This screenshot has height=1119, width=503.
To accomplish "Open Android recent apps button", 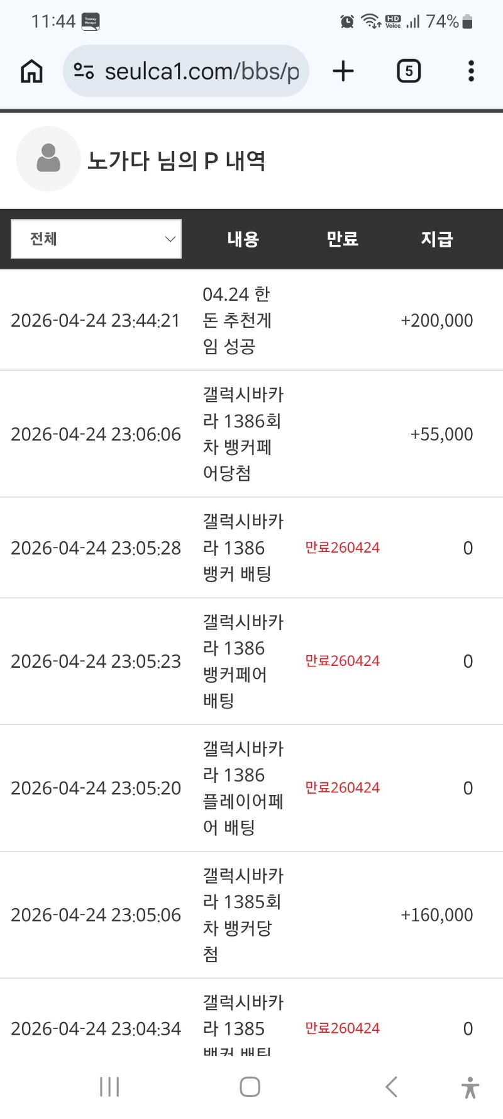I will 109,1086.
